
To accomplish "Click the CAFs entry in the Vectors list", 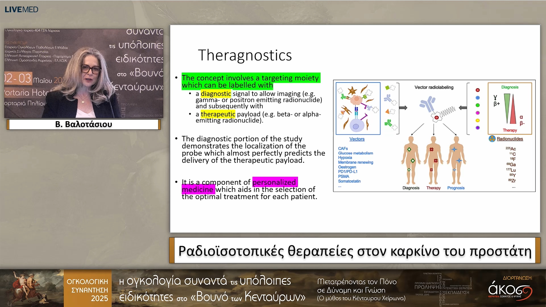I will [x=343, y=148].
